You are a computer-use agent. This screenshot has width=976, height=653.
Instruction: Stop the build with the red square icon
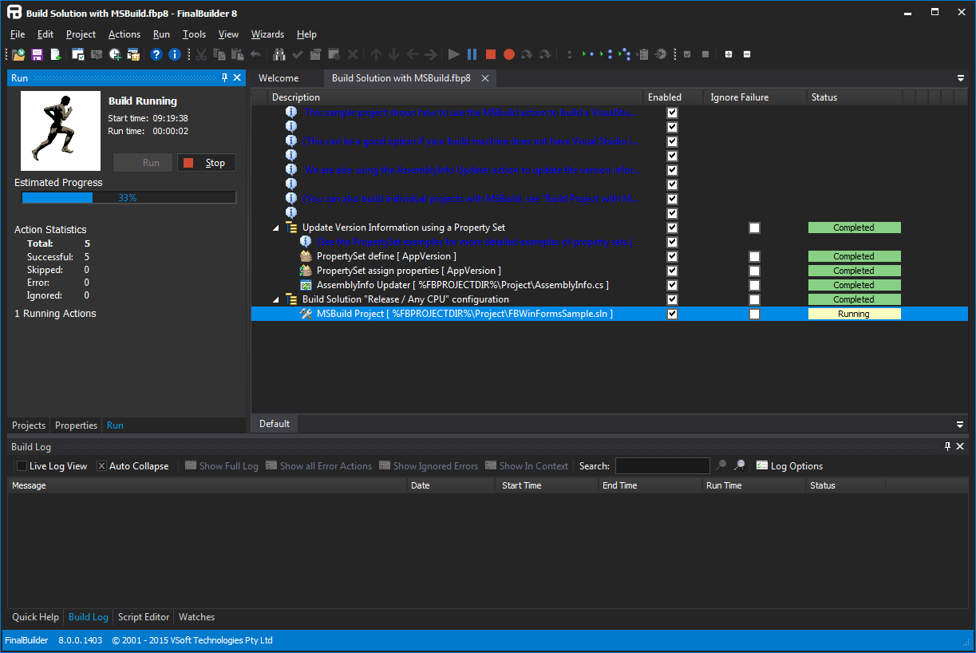(x=491, y=54)
